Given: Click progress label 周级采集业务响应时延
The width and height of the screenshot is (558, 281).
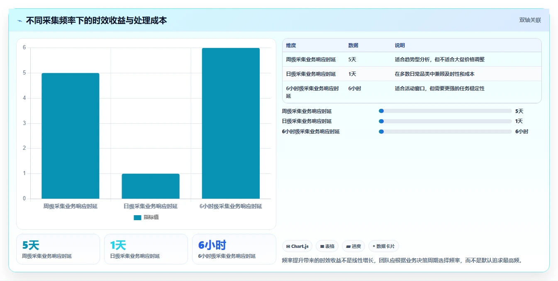Looking at the screenshot, I should [307, 111].
